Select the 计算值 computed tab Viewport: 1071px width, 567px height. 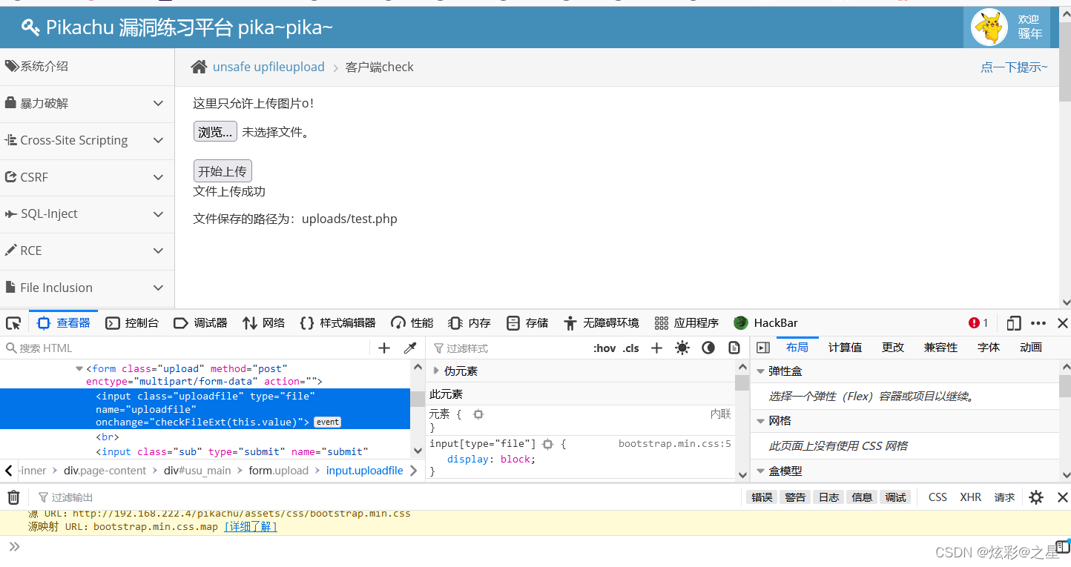[845, 348]
